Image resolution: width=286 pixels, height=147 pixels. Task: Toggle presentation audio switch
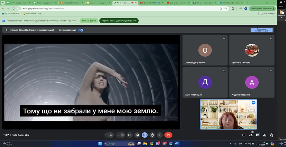[x=81, y=30]
